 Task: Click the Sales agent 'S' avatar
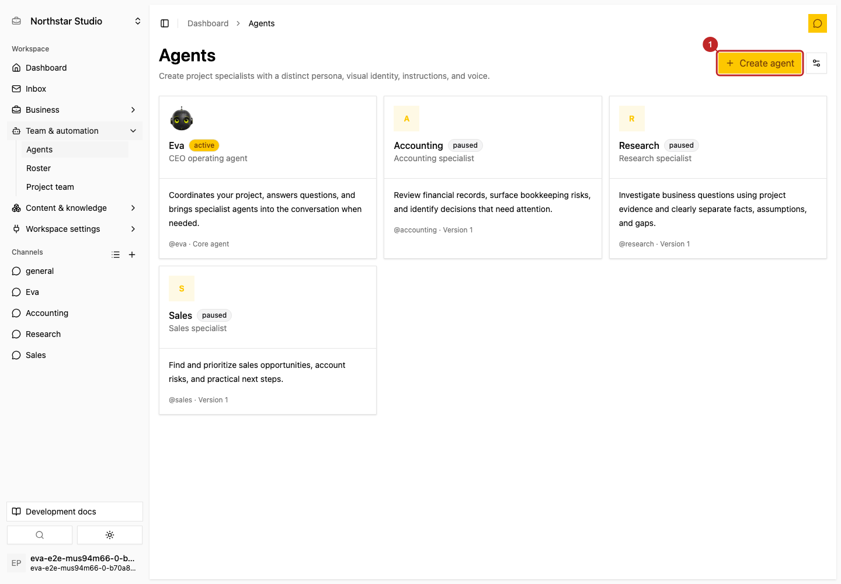tap(182, 288)
